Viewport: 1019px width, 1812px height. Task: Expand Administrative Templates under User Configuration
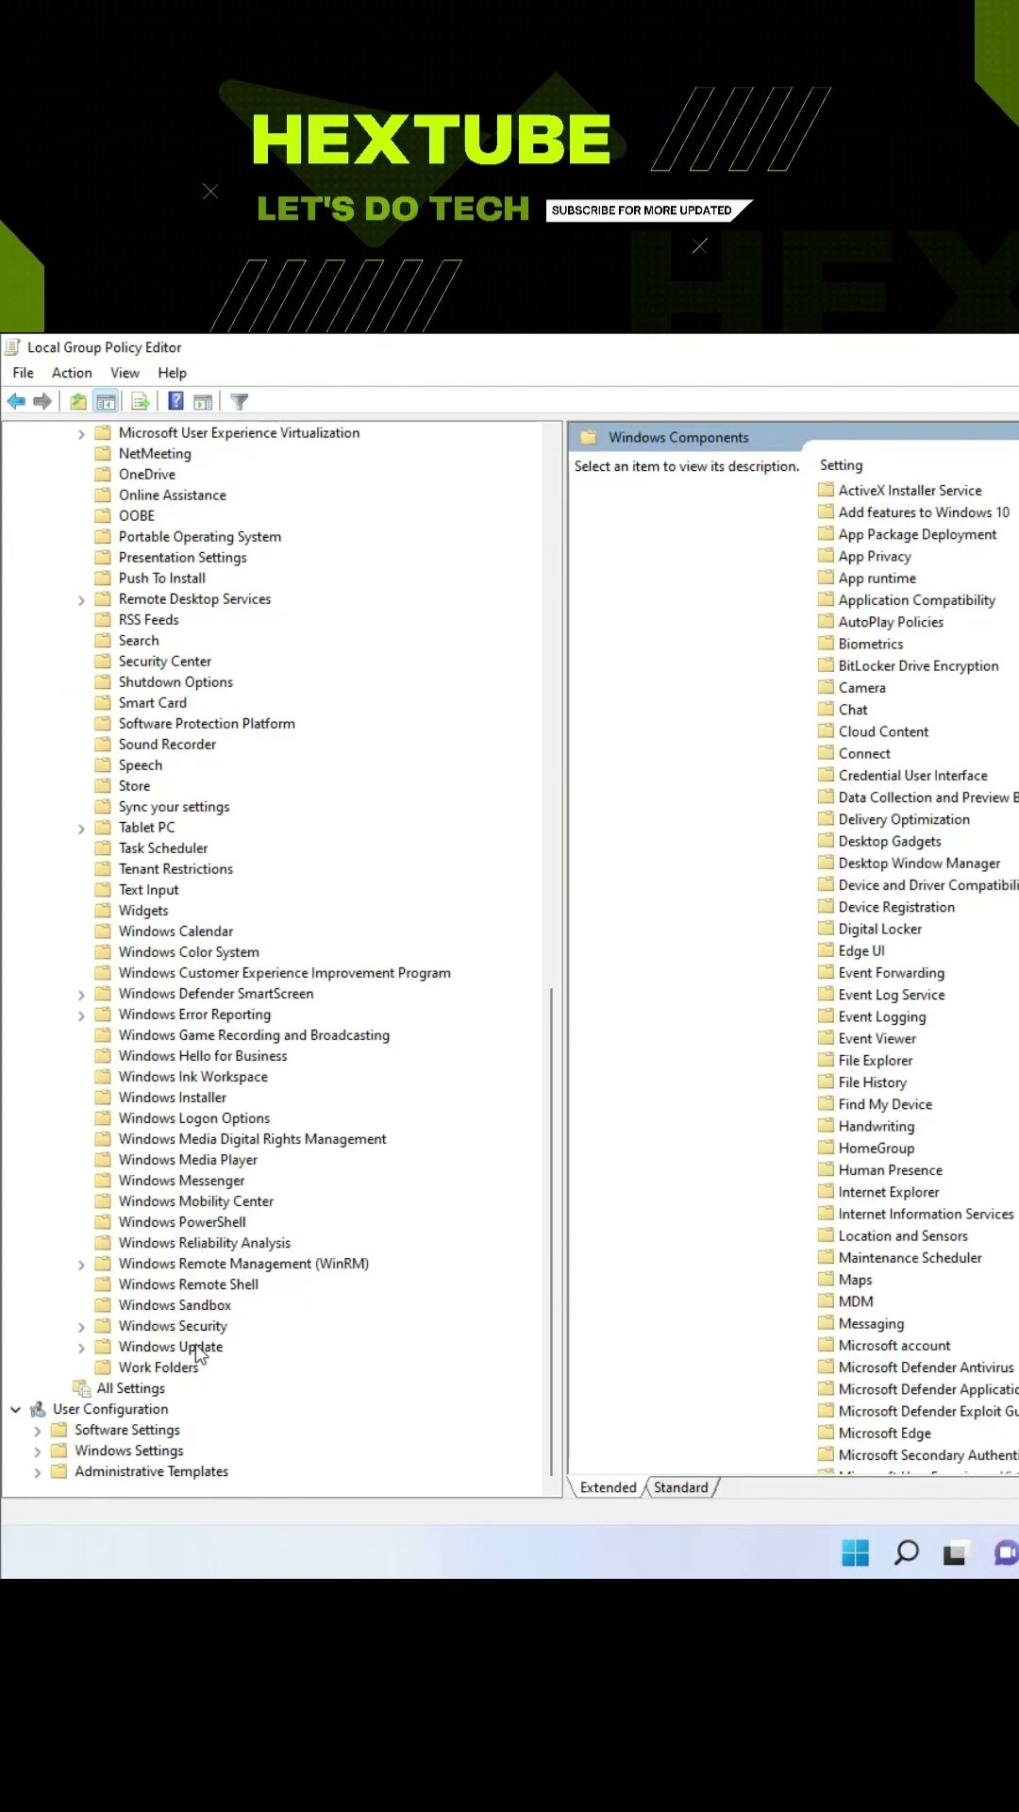point(38,1472)
